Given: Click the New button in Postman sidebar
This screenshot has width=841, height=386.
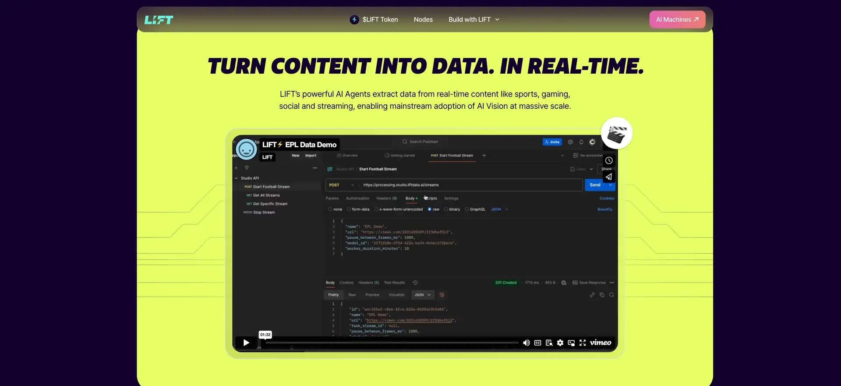Looking at the screenshot, I should pos(296,156).
